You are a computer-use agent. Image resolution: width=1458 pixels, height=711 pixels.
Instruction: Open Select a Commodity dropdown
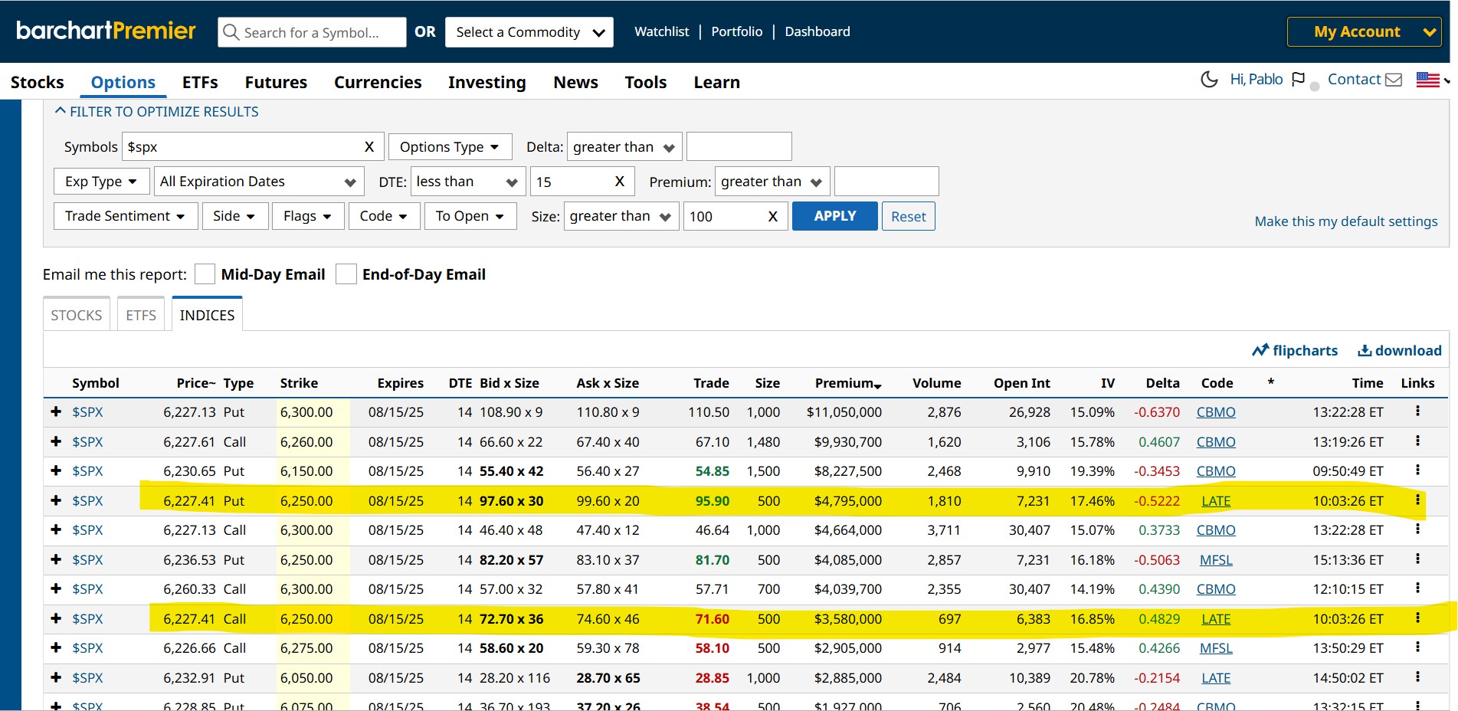(x=529, y=32)
